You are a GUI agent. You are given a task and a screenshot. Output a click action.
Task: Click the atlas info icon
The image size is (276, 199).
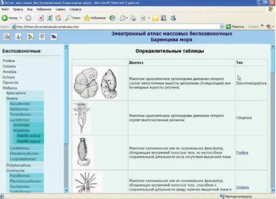click(x=18, y=37)
